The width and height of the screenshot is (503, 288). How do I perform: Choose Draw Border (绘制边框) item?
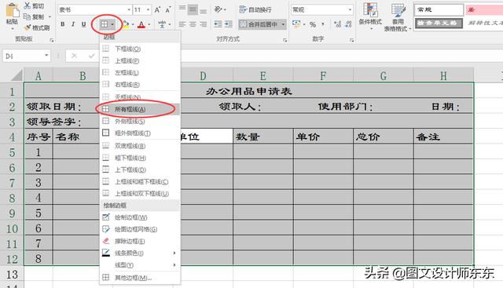[140, 217]
